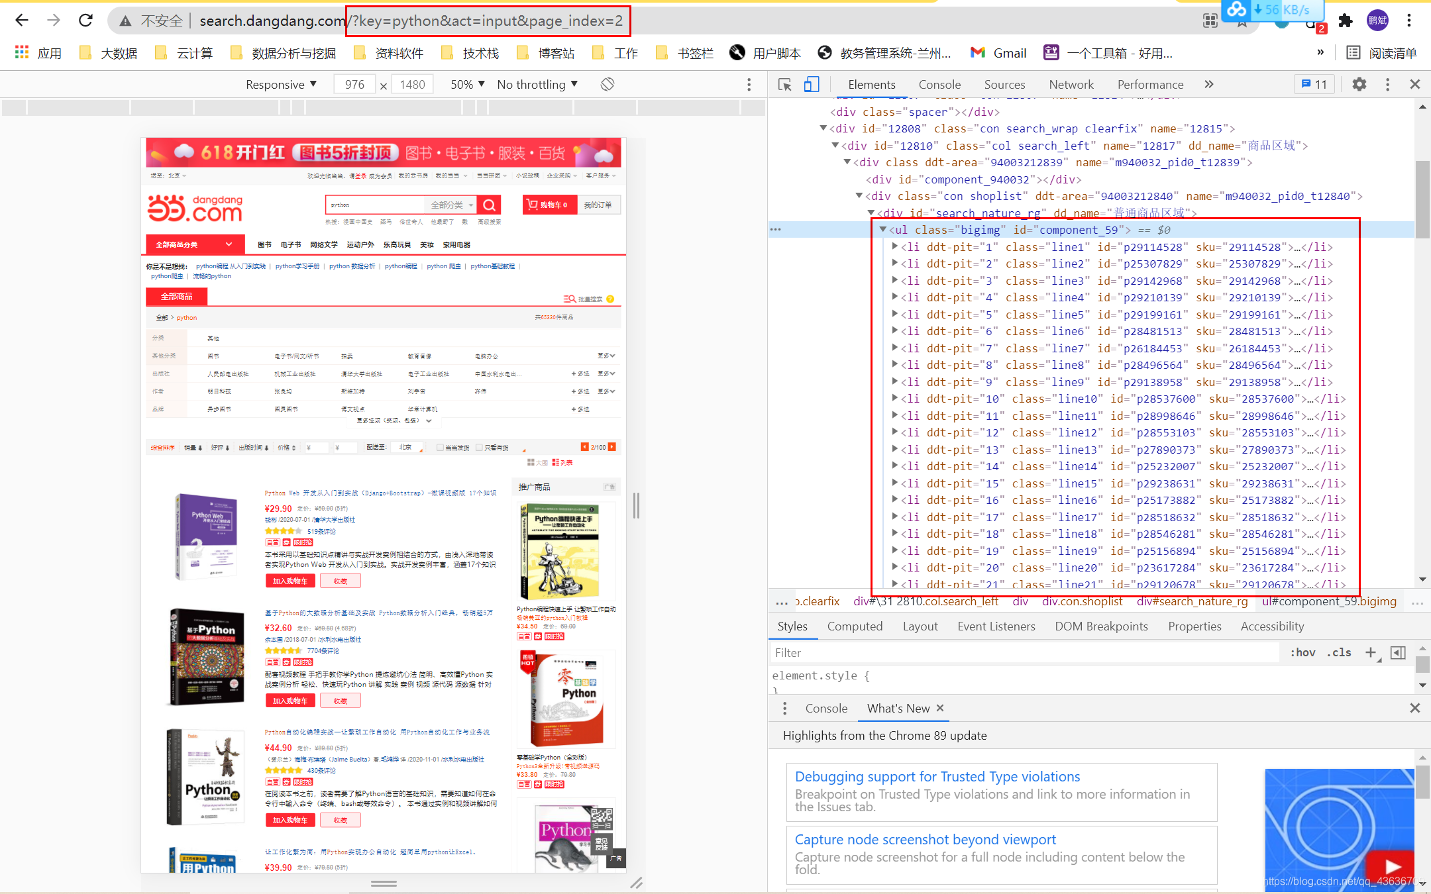
Task: Toggle the device toolbar icon
Action: [812, 85]
